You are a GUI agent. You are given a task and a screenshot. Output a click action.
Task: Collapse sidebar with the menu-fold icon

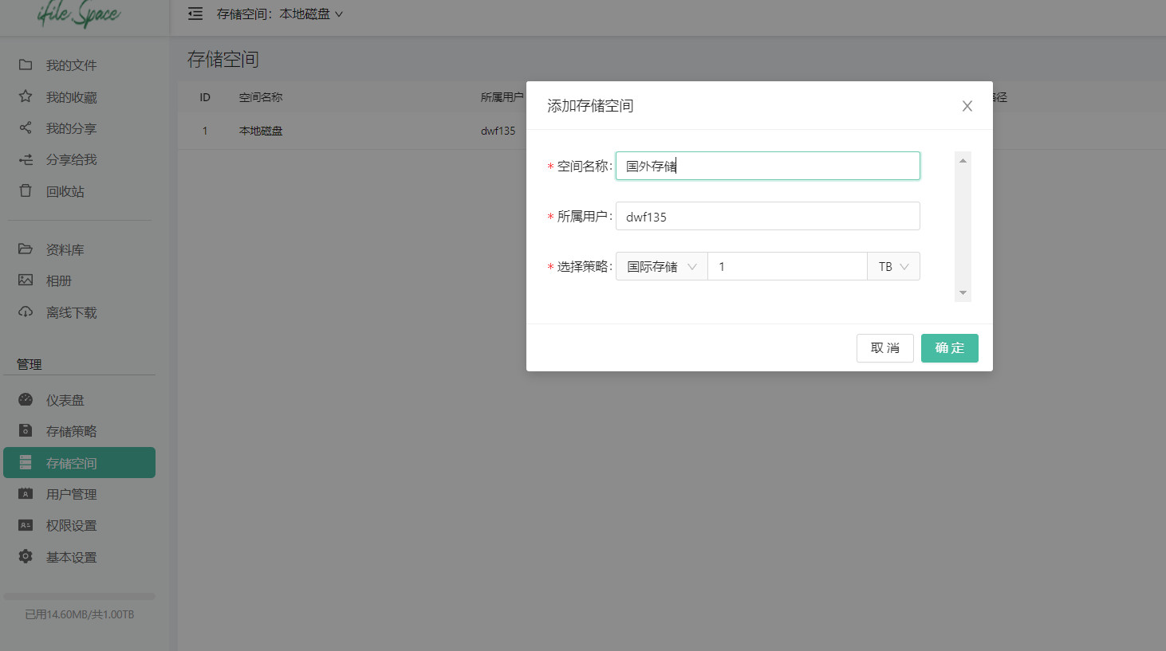pos(195,14)
